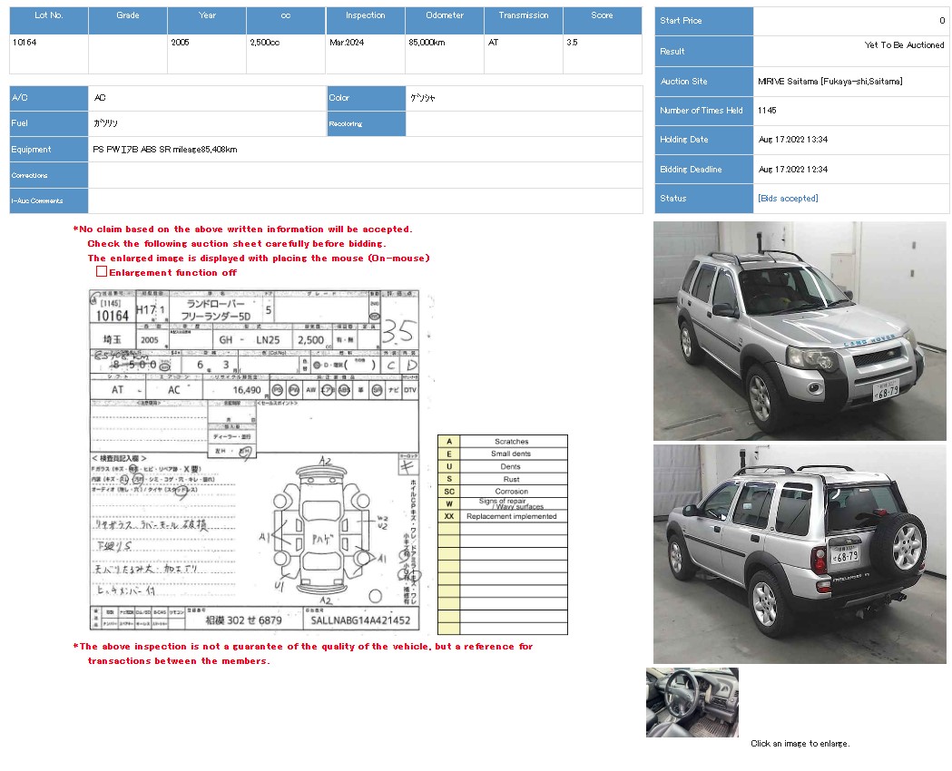Viewport: 952px width, 771px height.
Task: Click the Number of Times Held label
Action: (703, 111)
